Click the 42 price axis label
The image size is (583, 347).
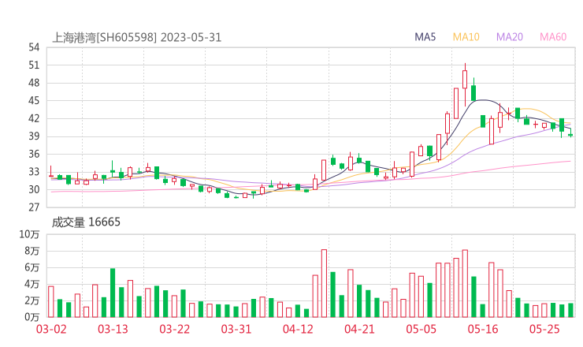[x=34, y=118]
